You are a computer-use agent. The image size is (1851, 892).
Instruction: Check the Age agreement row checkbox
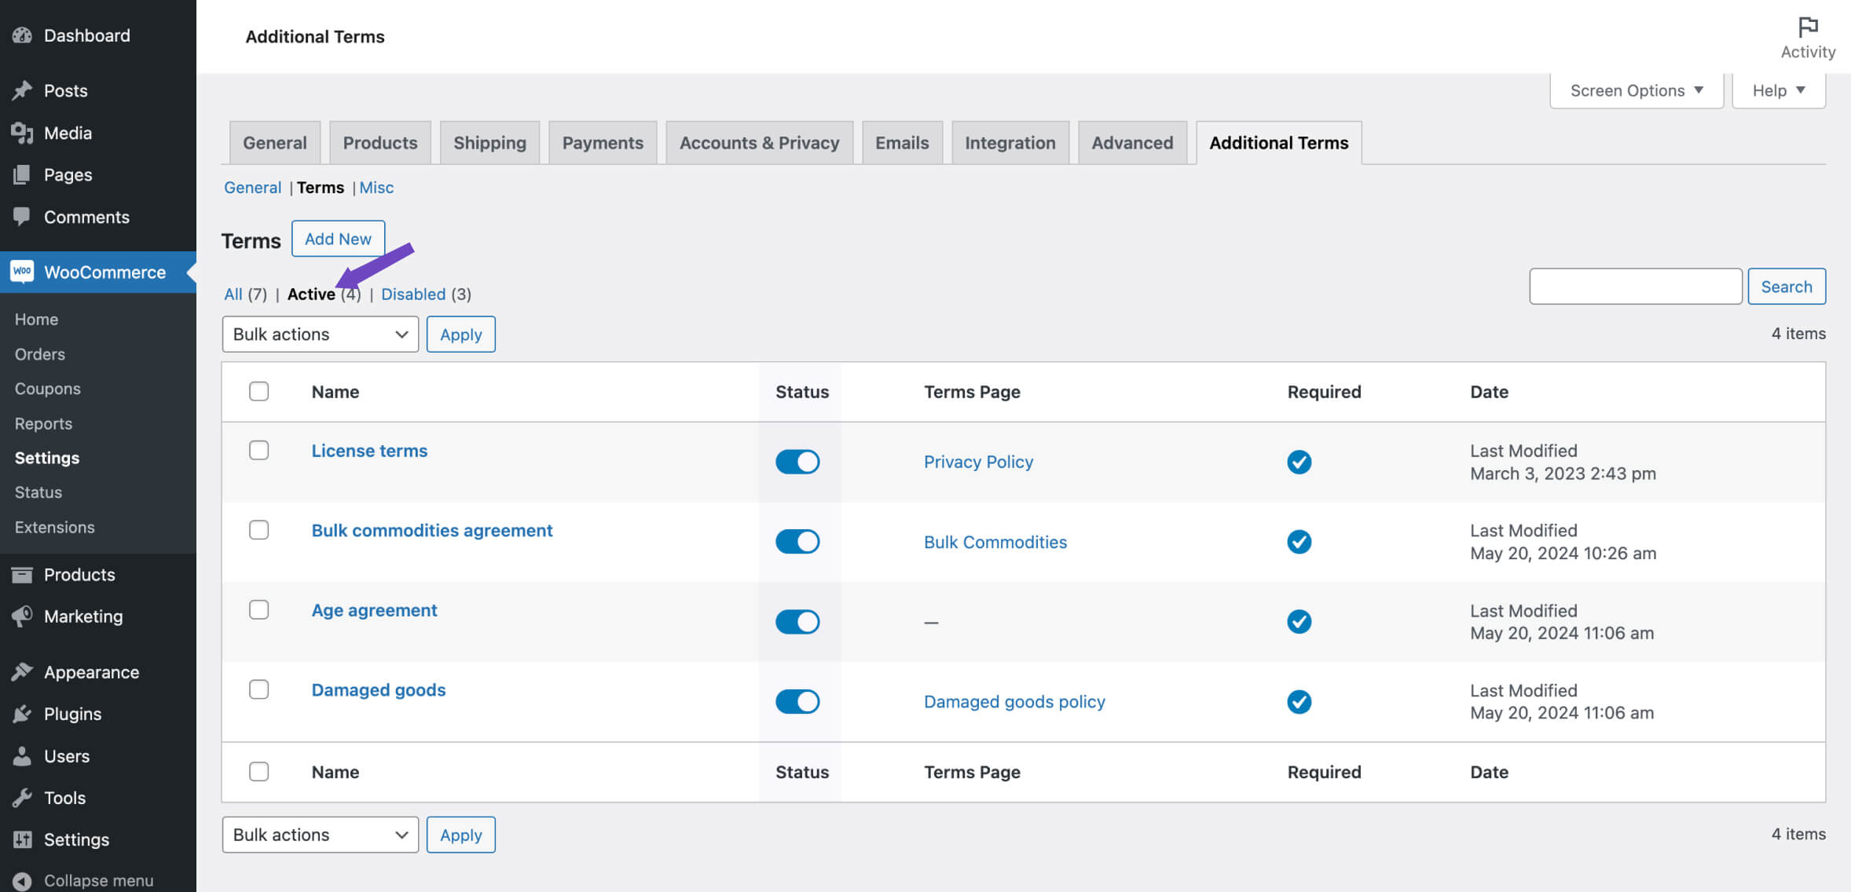(258, 609)
